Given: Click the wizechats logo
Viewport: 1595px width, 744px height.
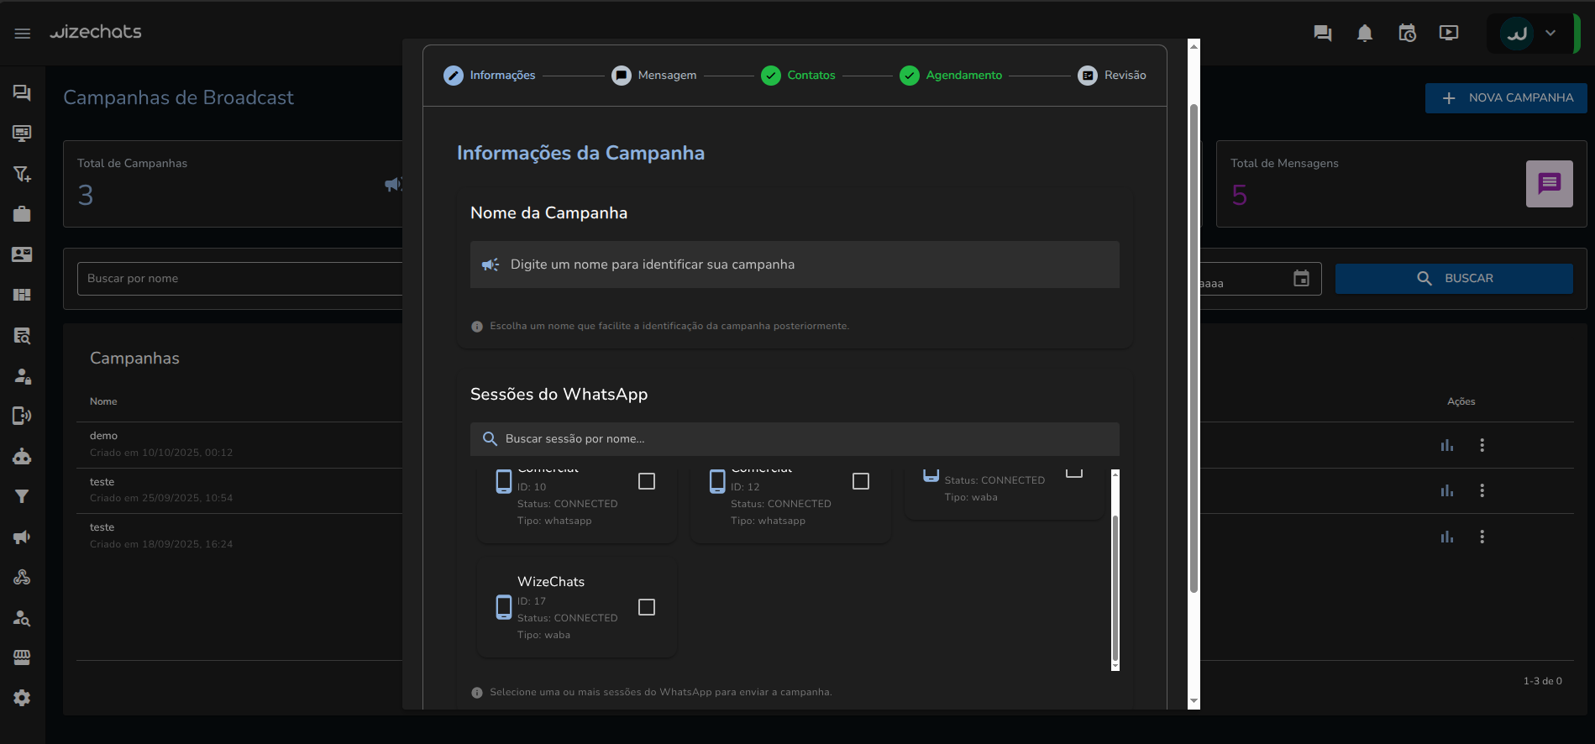Looking at the screenshot, I should click(95, 32).
